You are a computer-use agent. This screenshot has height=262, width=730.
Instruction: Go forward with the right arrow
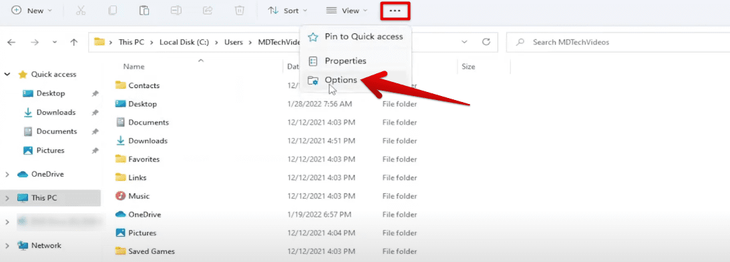pos(35,42)
